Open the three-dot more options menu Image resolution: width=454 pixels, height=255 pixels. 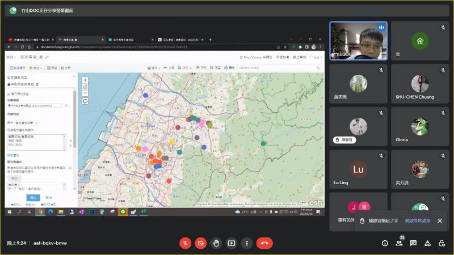click(x=246, y=243)
